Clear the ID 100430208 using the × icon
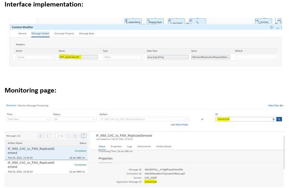This screenshot has width=298, height=188. 274,119
